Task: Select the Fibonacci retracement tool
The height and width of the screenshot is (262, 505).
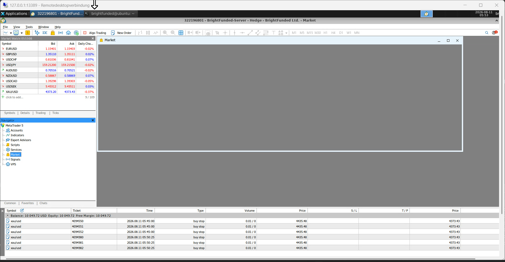Action: coord(266,33)
